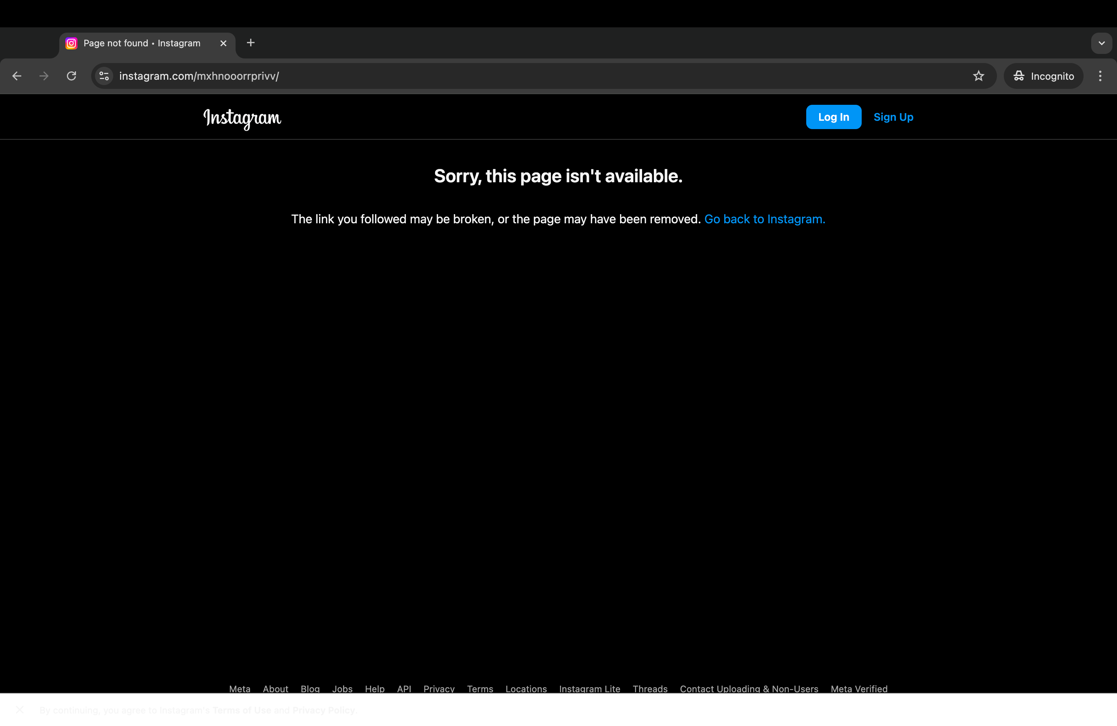
Task: Click the Sign Up link
Action: tap(893, 117)
